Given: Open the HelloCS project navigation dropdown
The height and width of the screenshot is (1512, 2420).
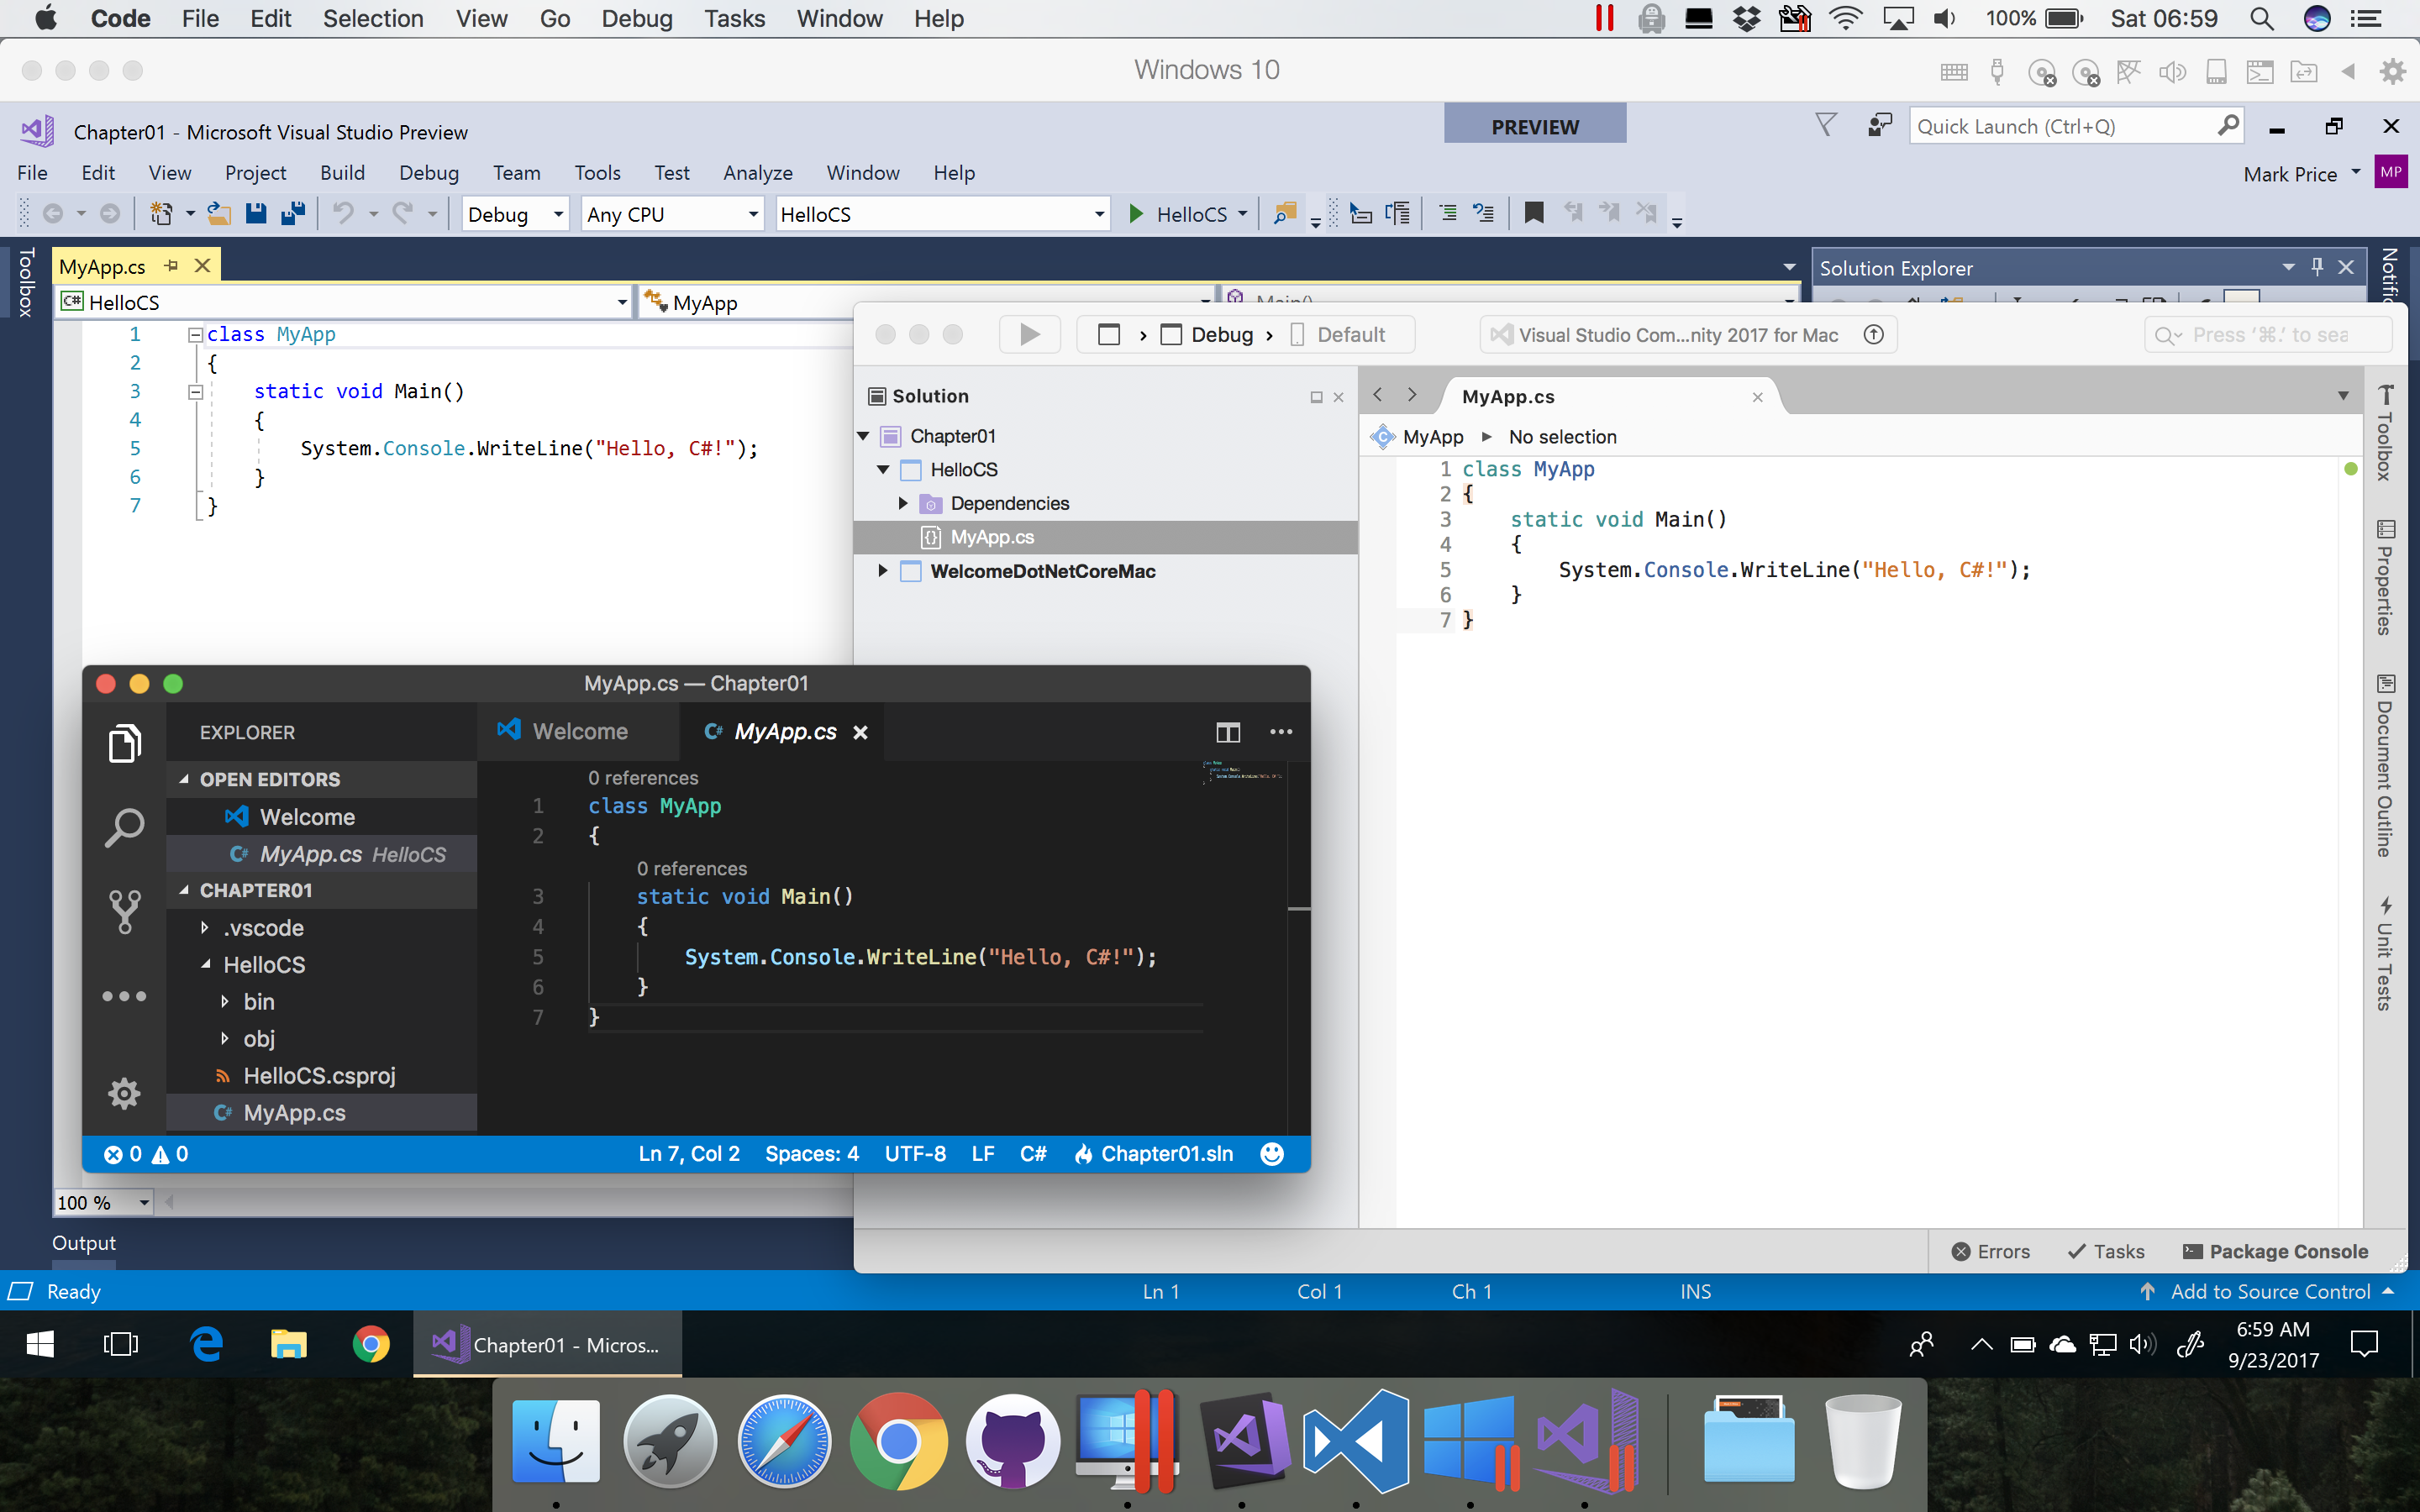Looking at the screenshot, I should point(345,302).
